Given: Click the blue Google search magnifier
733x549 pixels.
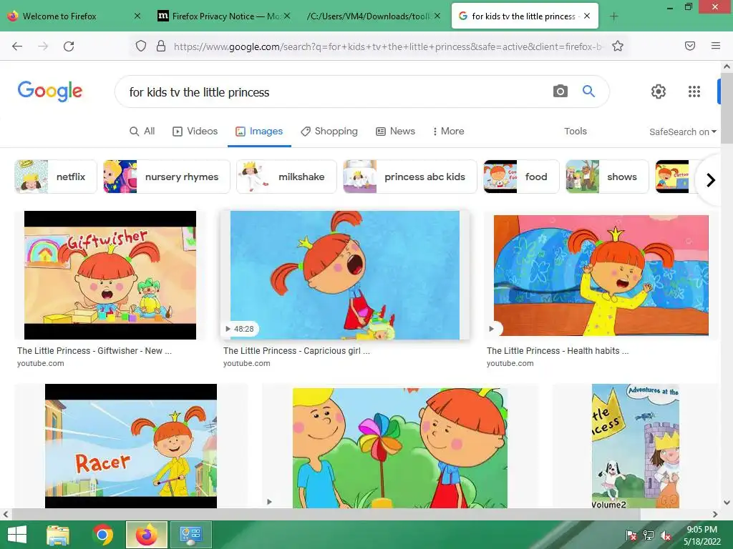Looking at the screenshot, I should 588,91.
